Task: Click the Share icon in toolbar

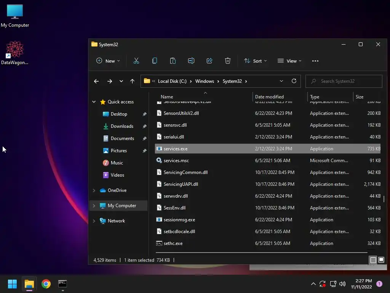Action: point(209,61)
